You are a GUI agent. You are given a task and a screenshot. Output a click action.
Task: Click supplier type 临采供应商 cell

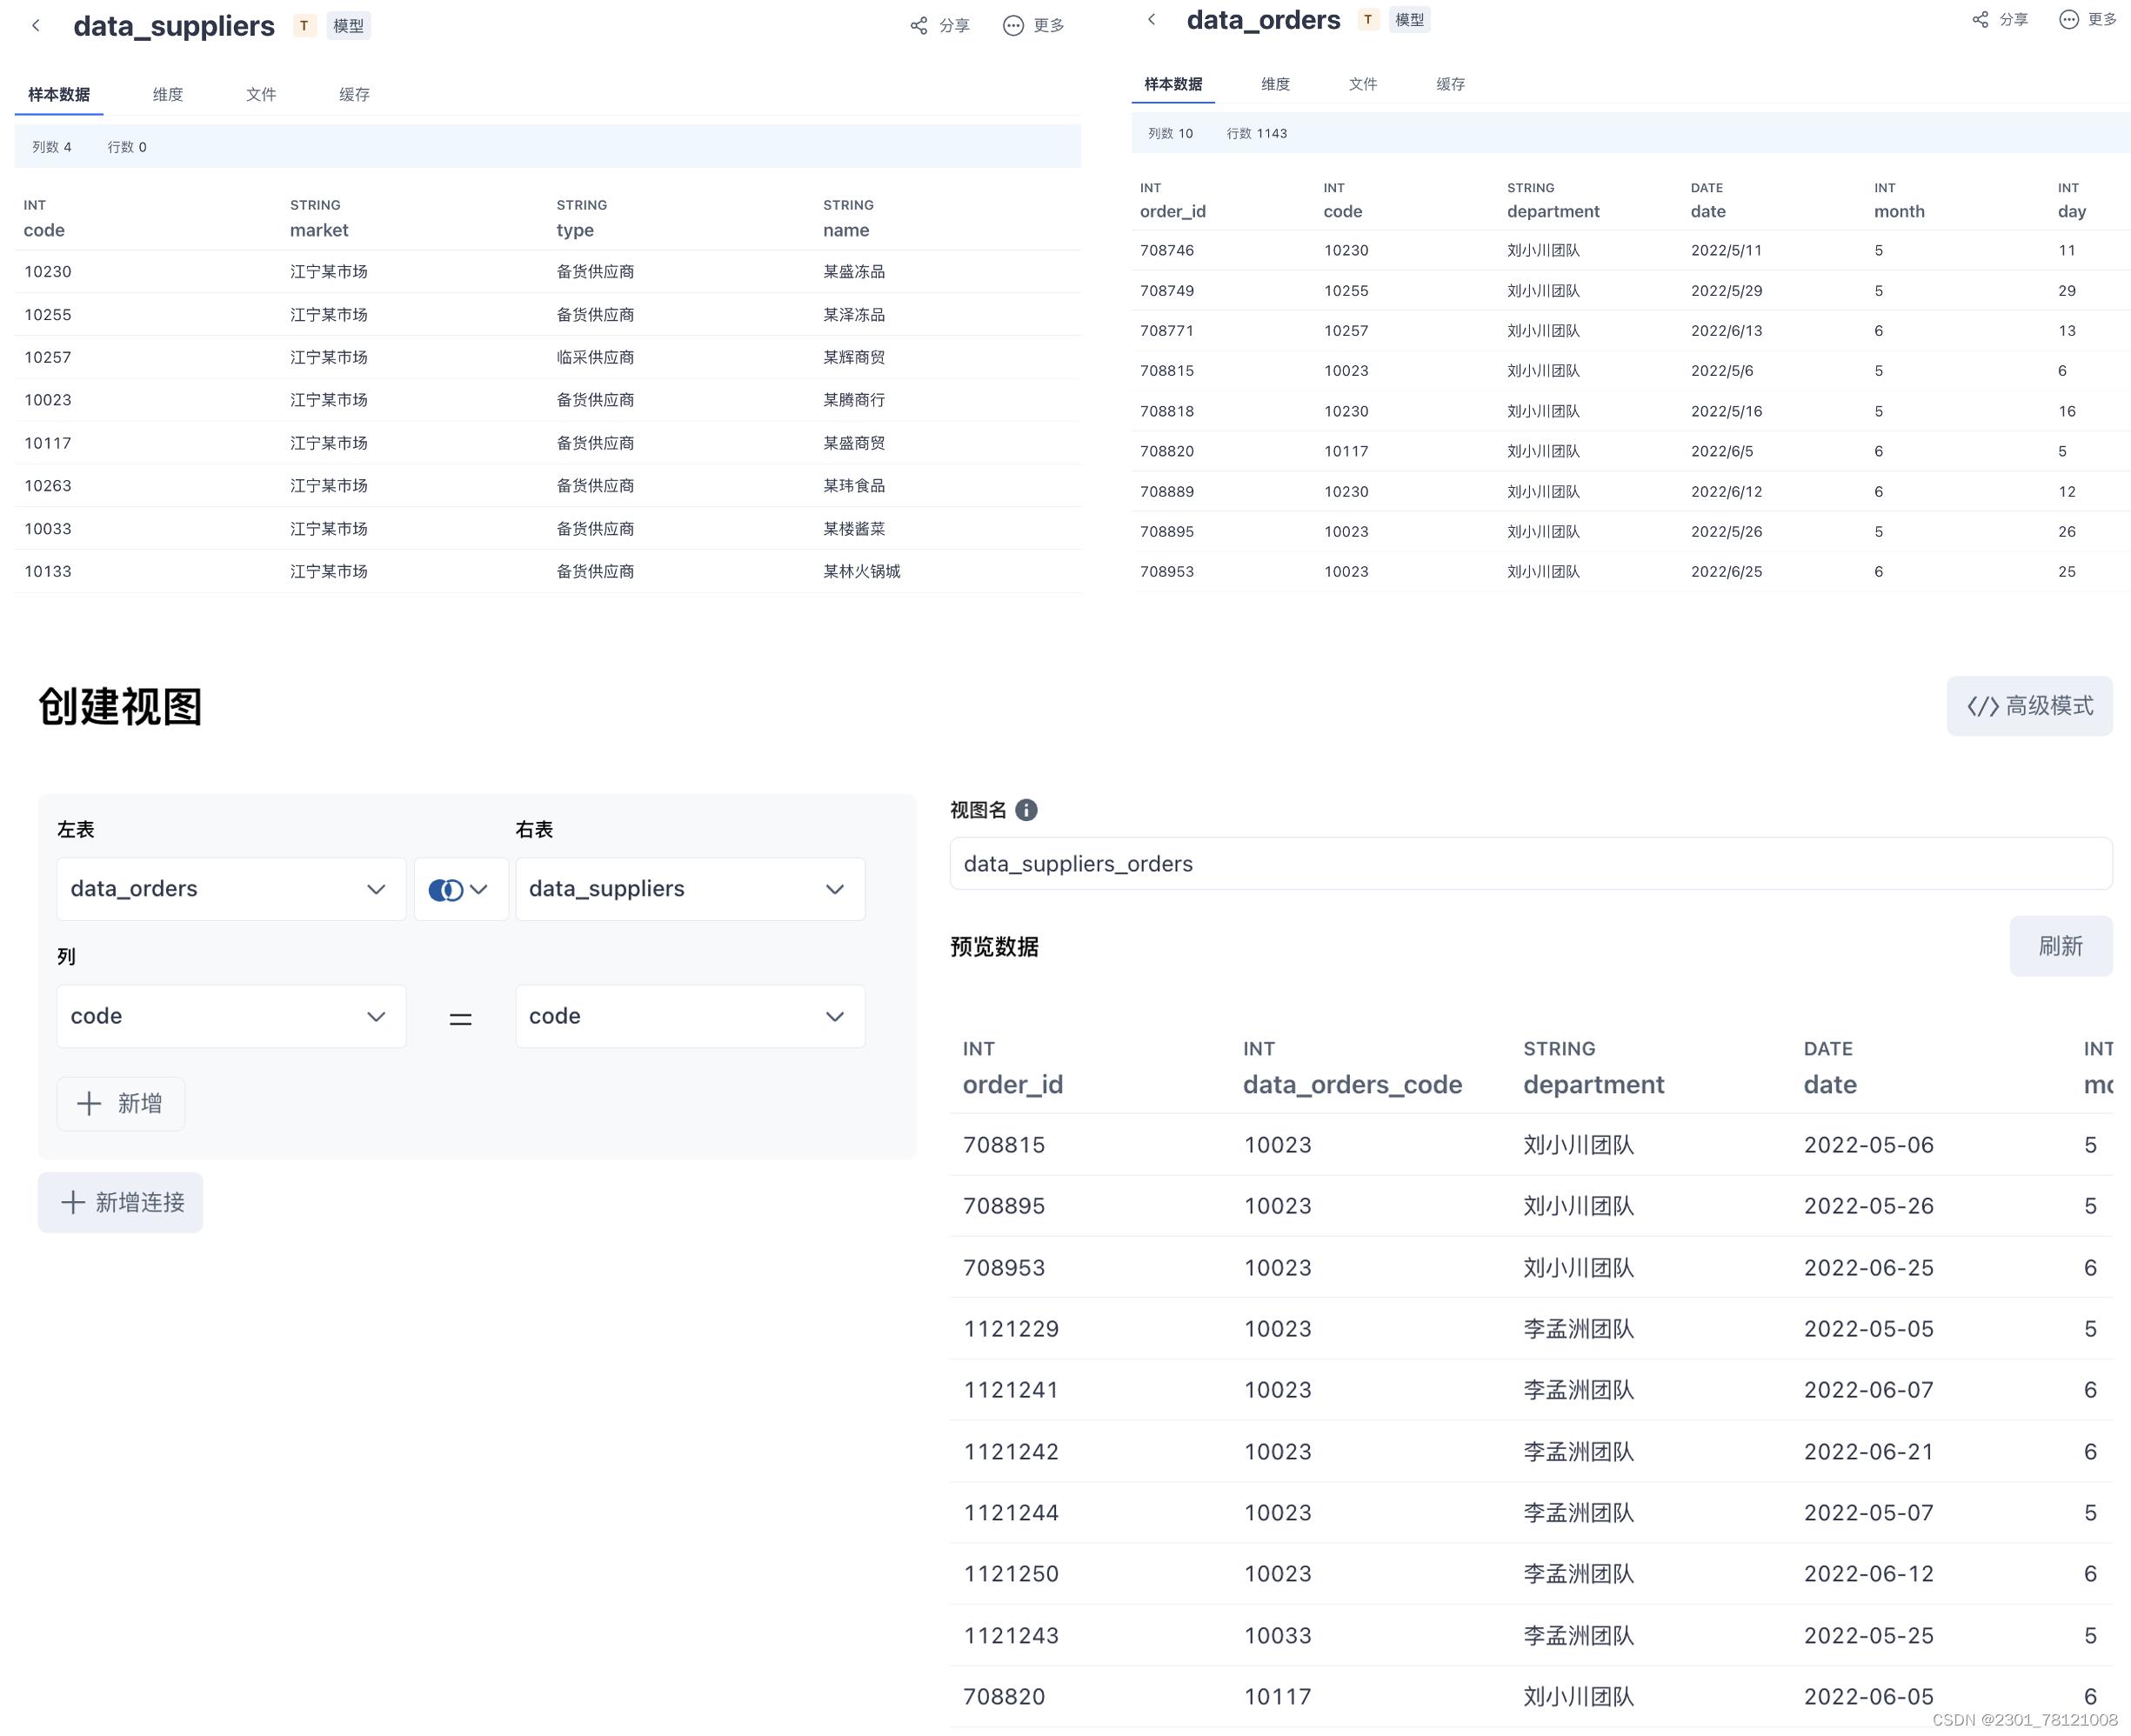(595, 357)
